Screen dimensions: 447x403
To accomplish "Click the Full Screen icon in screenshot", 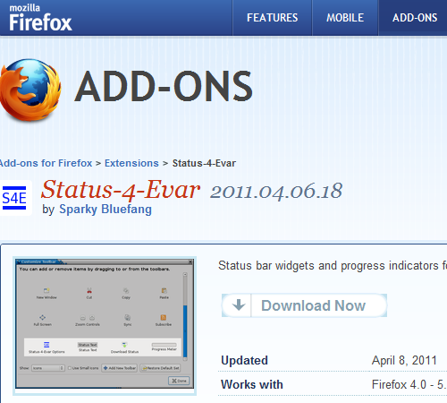I will [x=42, y=317].
